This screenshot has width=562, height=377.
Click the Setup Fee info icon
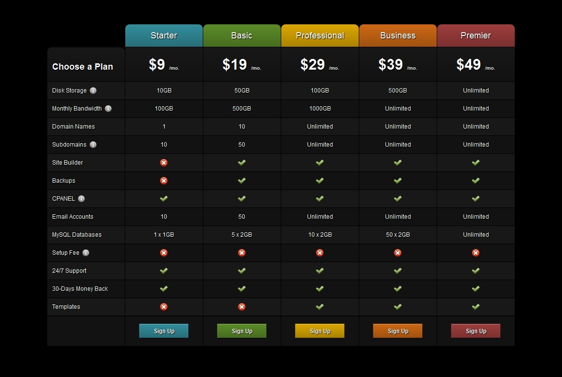pyautogui.click(x=86, y=253)
